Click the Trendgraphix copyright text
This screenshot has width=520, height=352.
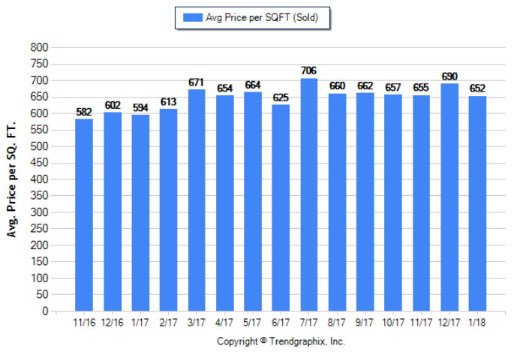click(x=281, y=341)
